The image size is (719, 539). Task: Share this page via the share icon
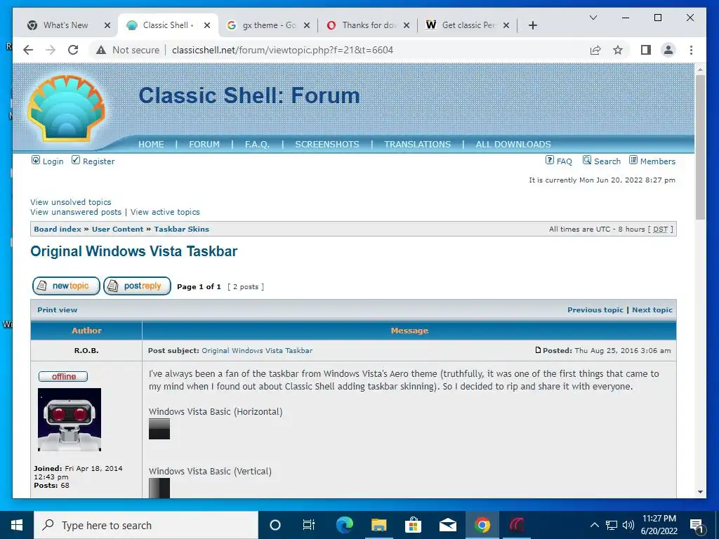pos(595,50)
